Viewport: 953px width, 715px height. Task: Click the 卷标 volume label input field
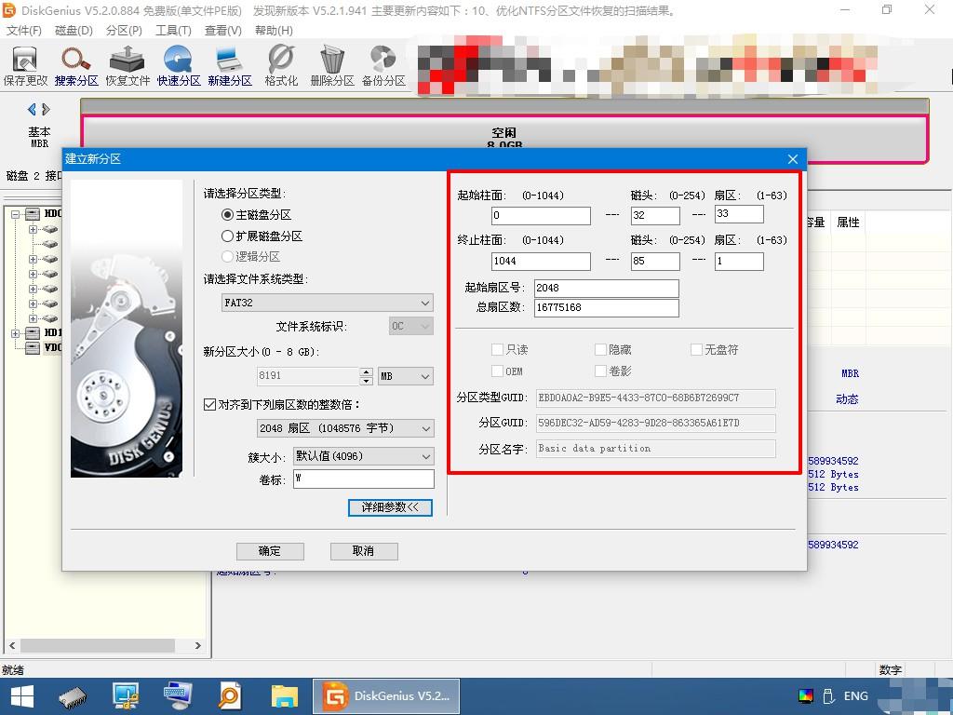pos(363,479)
